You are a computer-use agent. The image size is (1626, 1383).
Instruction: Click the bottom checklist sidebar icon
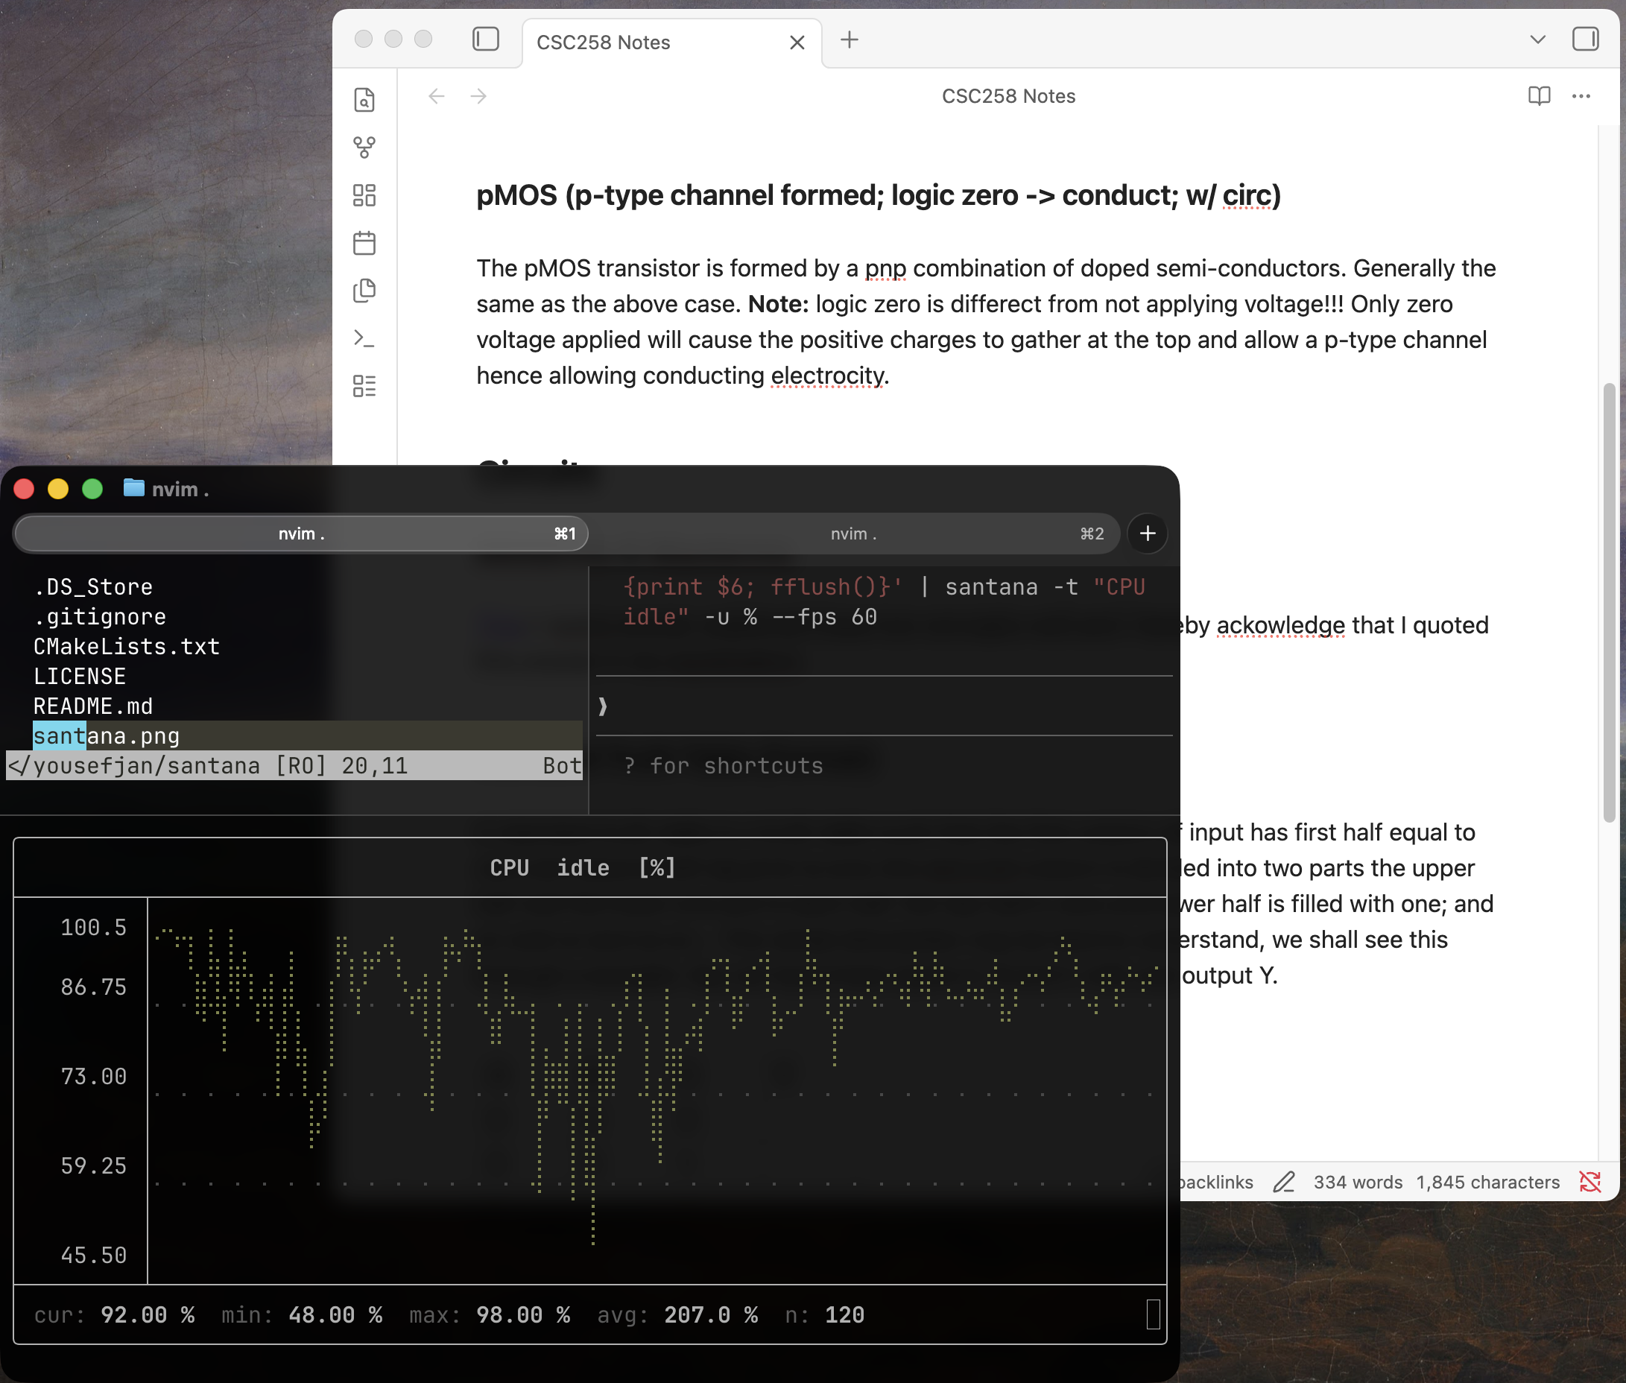(364, 386)
